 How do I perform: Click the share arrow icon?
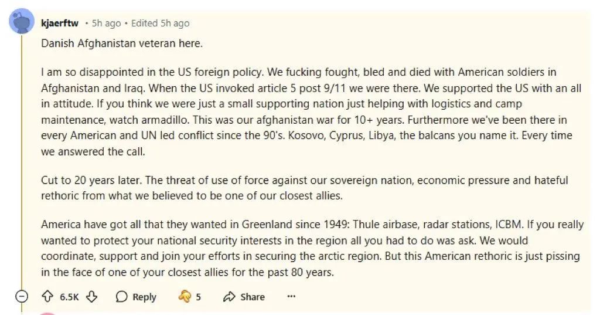(x=229, y=297)
